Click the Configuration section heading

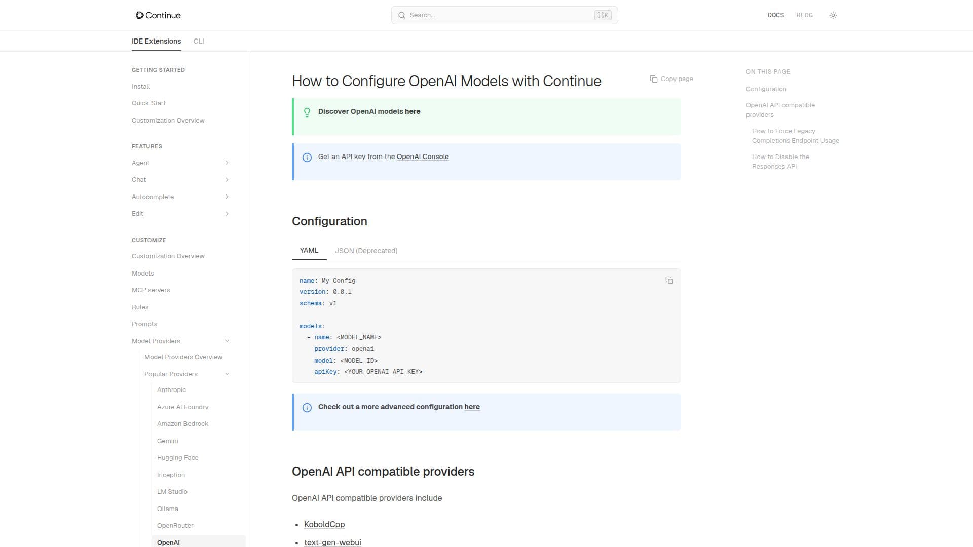coord(329,221)
